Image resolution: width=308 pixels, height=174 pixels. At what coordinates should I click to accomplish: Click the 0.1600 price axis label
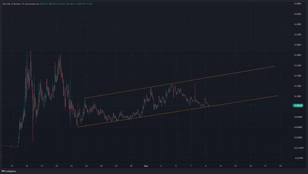[x=298, y=65]
